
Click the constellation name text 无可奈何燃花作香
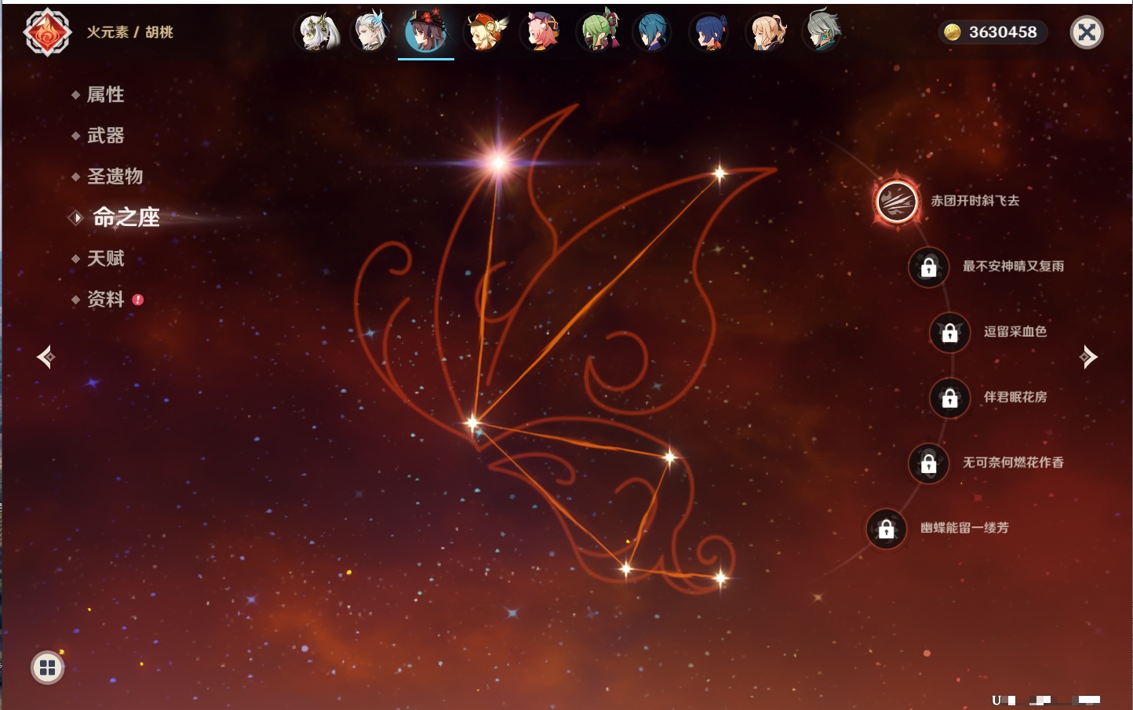(1014, 462)
